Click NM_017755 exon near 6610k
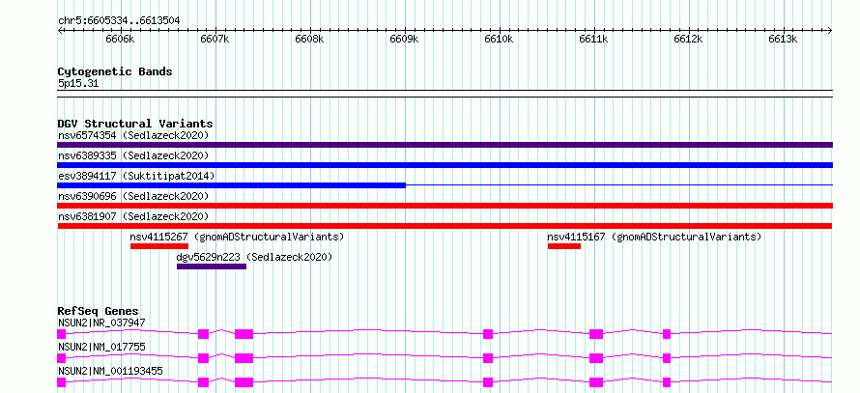Image resolution: width=860 pixels, height=393 pixels. pyautogui.click(x=488, y=358)
